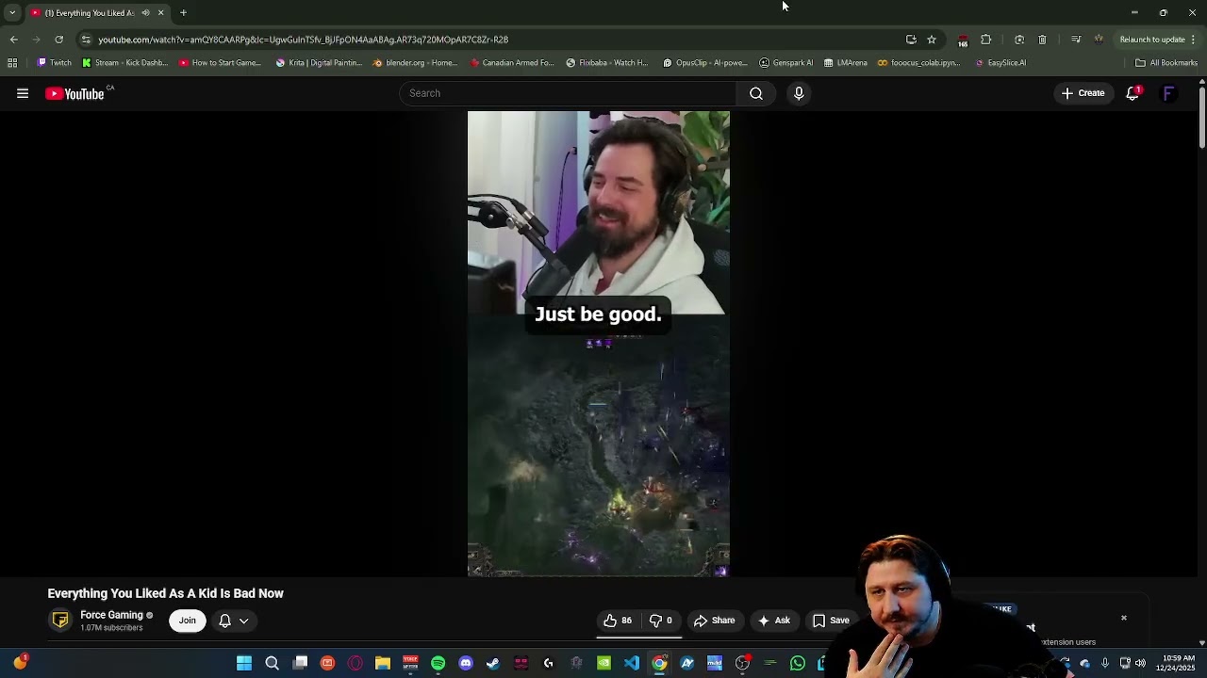Open the Chrome extensions puzzle icon

point(986,40)
